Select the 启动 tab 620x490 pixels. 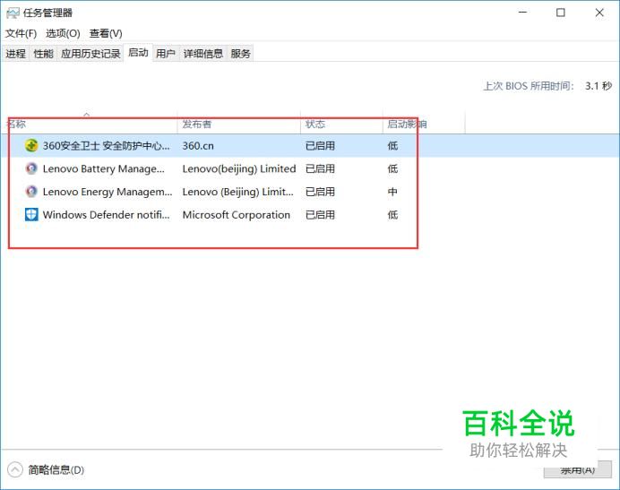tap(138, 53)
